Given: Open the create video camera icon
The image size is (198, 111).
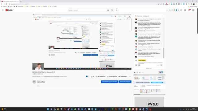Looking at the screenshot, I should pyautogui.click(x=181, y=10).
